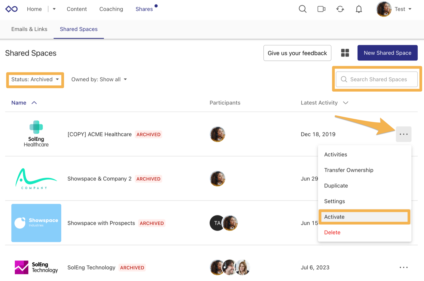Open notifications via the bell icon
This screenshot has height=281, width=424.
coord(358,9)
